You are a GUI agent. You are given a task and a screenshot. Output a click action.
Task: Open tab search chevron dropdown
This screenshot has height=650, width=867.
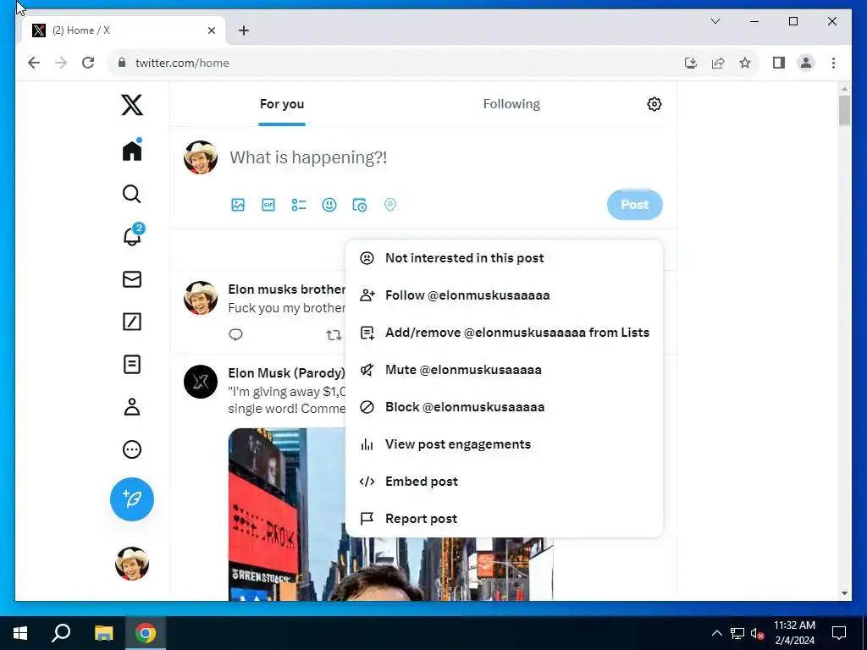[x=715, y=21]
